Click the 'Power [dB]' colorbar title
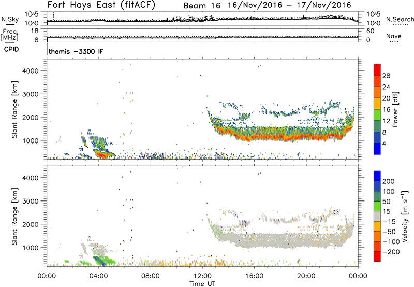The height and width of the screenshot is (287, 414). (395, 109)
